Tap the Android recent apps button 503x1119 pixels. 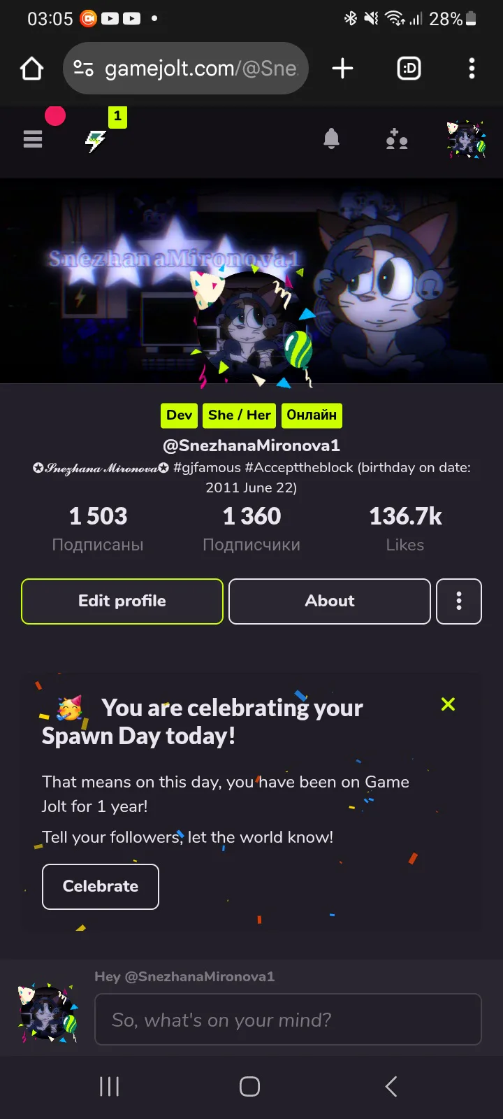110,1086
